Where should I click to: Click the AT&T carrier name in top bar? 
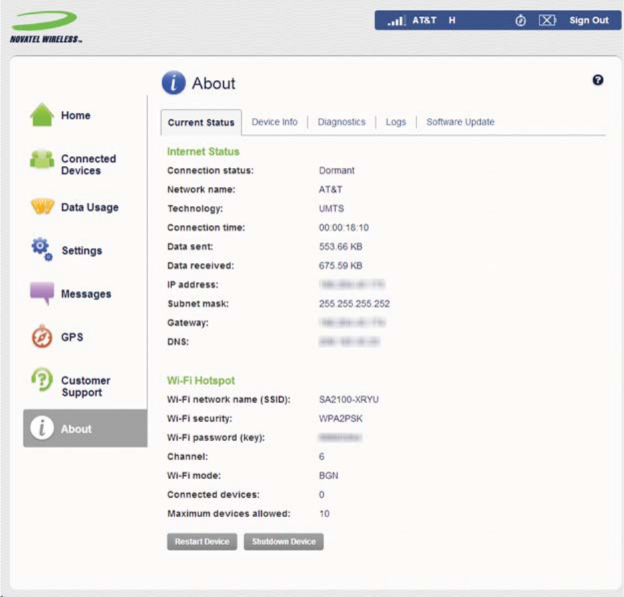pyautogui.click(x=424, y=20)
